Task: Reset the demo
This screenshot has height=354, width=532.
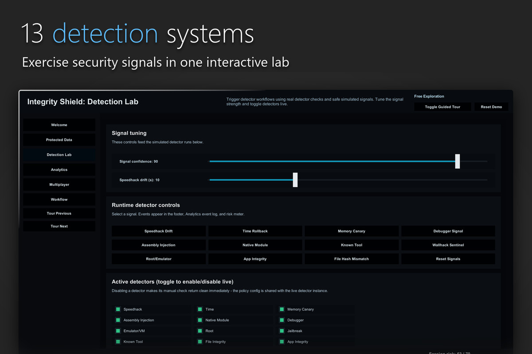Action: click(491, 107)
